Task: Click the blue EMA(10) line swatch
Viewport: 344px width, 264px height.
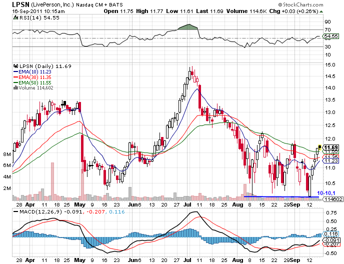Action: pyautogui.click(x=16, y=72)
